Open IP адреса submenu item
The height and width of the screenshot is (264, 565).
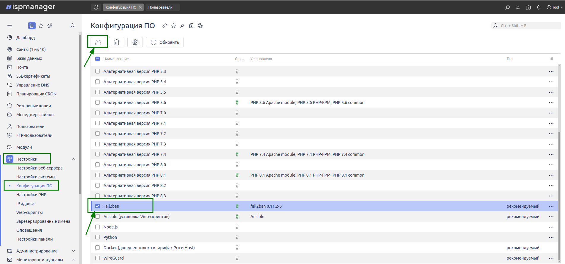tap(25, 204)
